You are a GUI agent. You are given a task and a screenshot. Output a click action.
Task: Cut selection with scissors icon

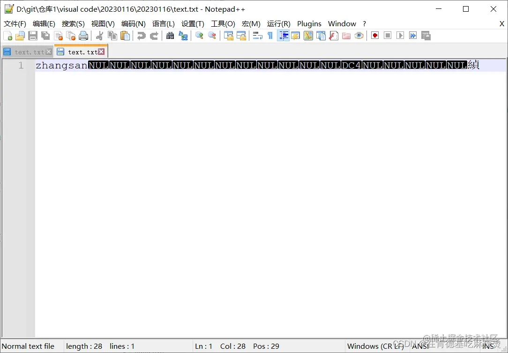tap(100, 36)
